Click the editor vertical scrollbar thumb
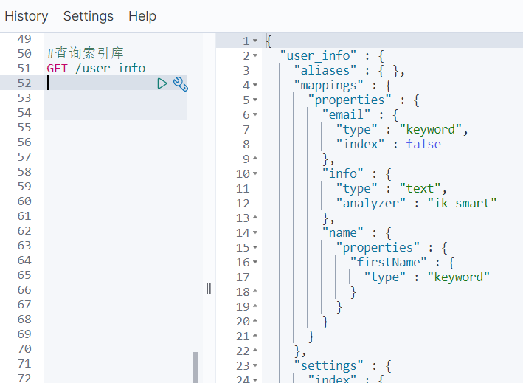Screen dimensions: 523x383 tap(195, 368)
